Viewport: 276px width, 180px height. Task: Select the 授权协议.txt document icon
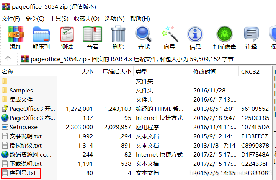[x=5, y=145]
